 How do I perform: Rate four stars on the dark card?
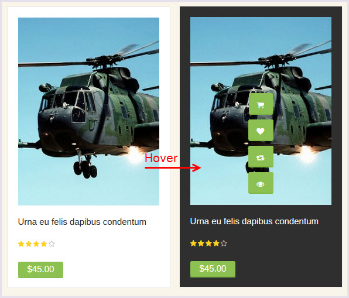(216, 243)
